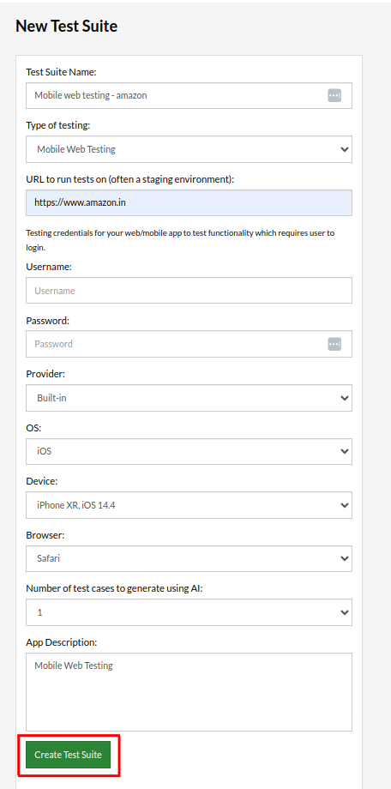Screen dimensions: 391x789
Task: Click the password manager icon in Password field
Action: [334, 344]
